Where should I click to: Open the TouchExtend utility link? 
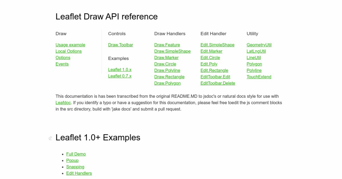pyautogui.click(x=259, y=77)
